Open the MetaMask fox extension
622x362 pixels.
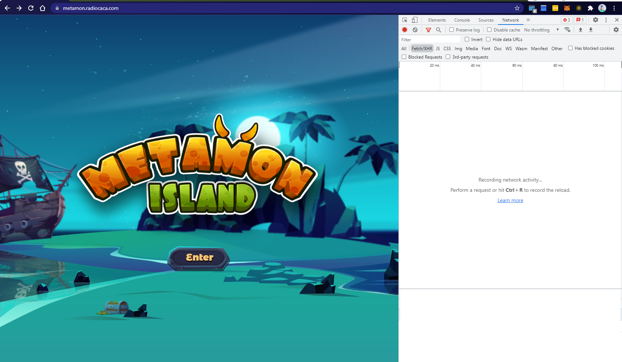tap(567, 8)
